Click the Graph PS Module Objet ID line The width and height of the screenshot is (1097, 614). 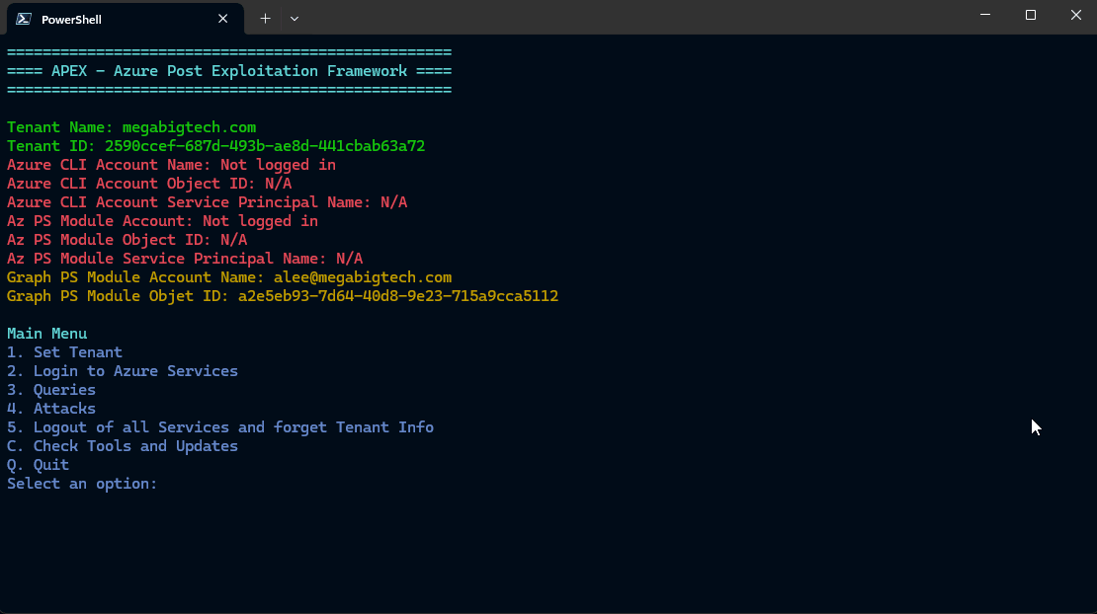(x=283, y=296)
